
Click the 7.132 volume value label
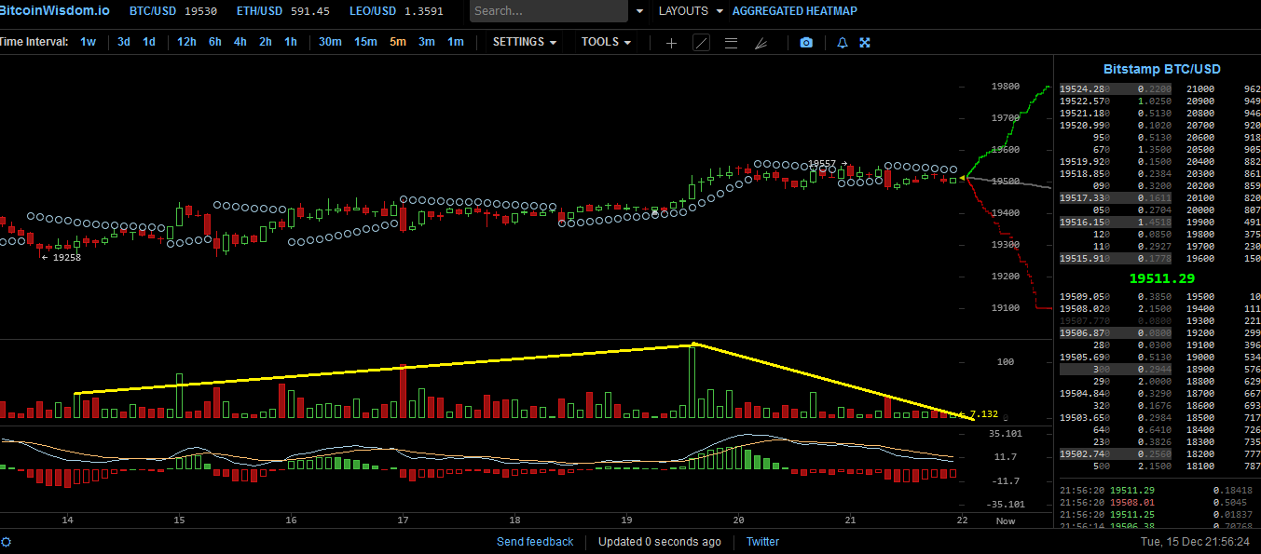[983, 414]
